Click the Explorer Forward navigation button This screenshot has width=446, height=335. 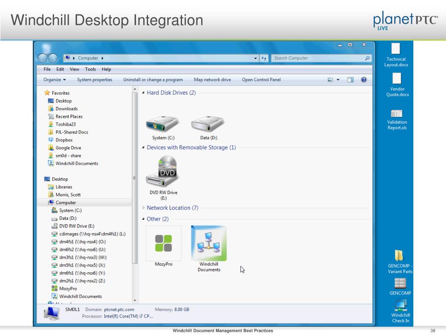53,58
